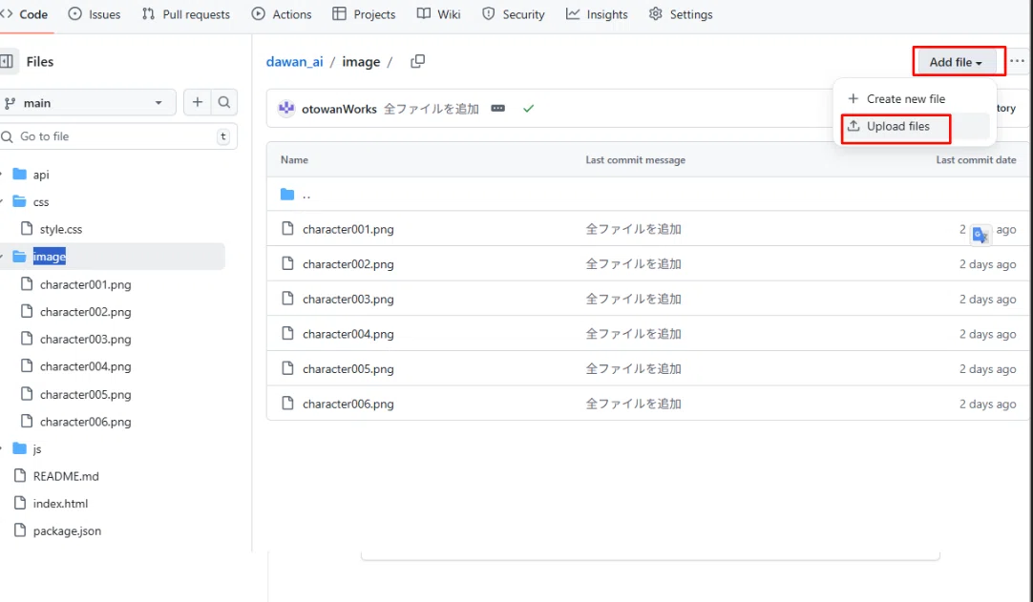The image size is (1033, 602).
Task: View the Insights tab
Action: pyautogui.click(x=597, y=14)
